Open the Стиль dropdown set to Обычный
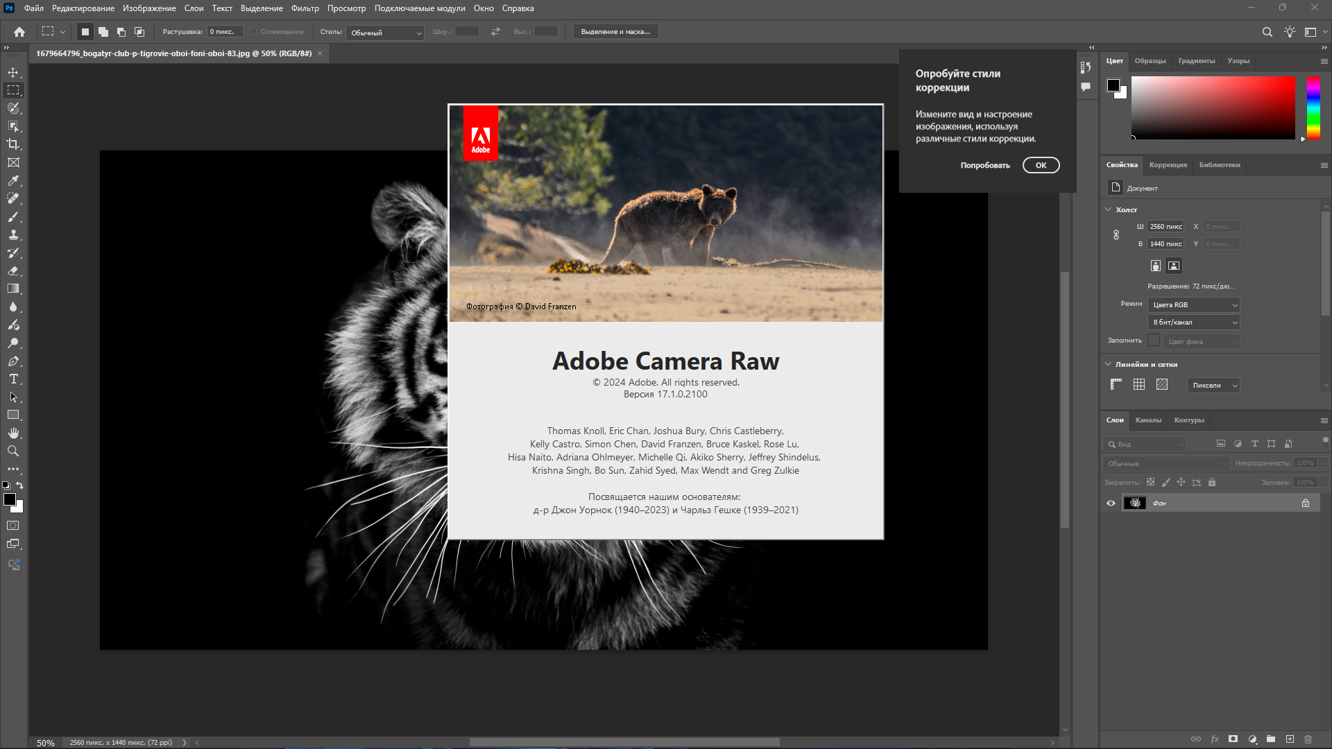The width and height of the screenshot is (1332, 749). click(x=386, y=33)
